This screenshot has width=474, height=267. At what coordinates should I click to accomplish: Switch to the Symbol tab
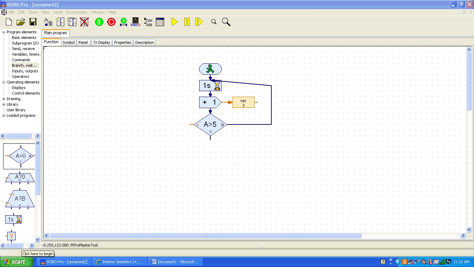tap(68, 42)
